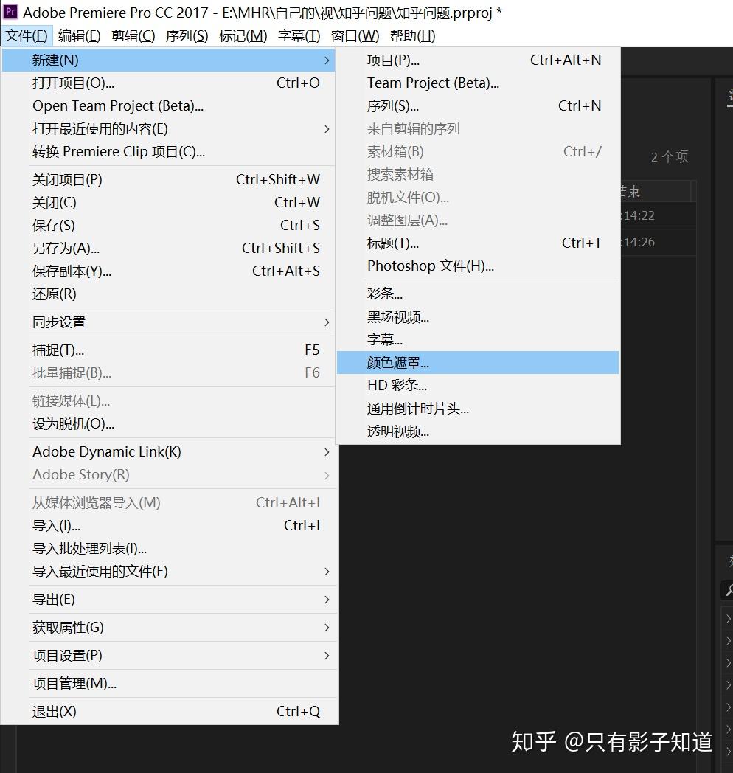Select 字幕... in New submenu

click(478, 340)
